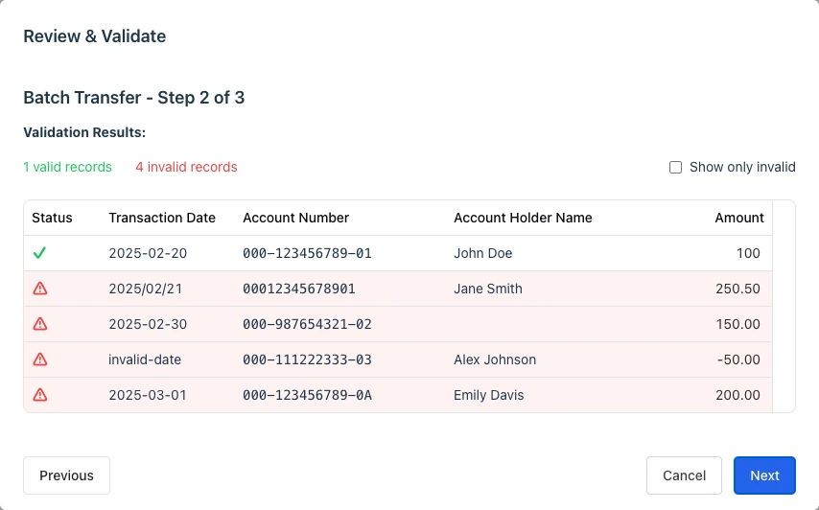Click account number 00012345678901
This screenshot has height=510, width=819.
coord(299,289)
